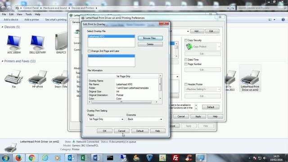Tick the Header/Footer checkbox

[x=186, y=84]
